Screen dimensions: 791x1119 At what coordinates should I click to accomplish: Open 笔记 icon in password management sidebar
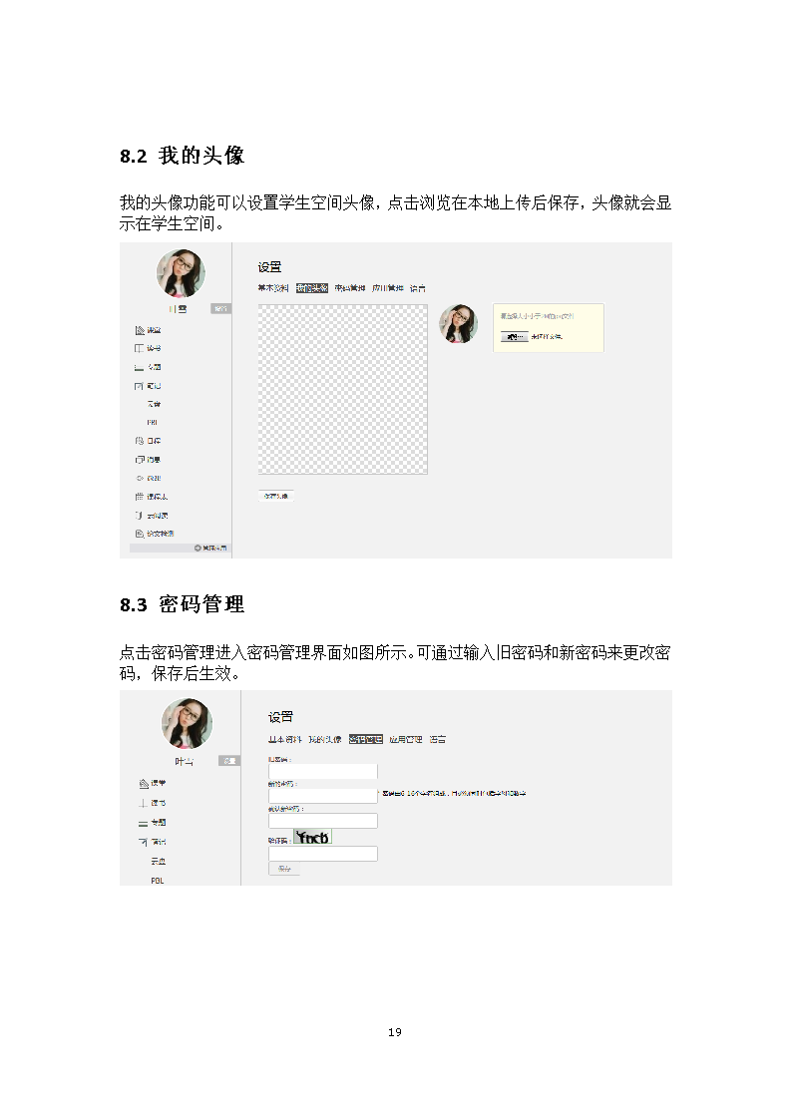(144, 842)
